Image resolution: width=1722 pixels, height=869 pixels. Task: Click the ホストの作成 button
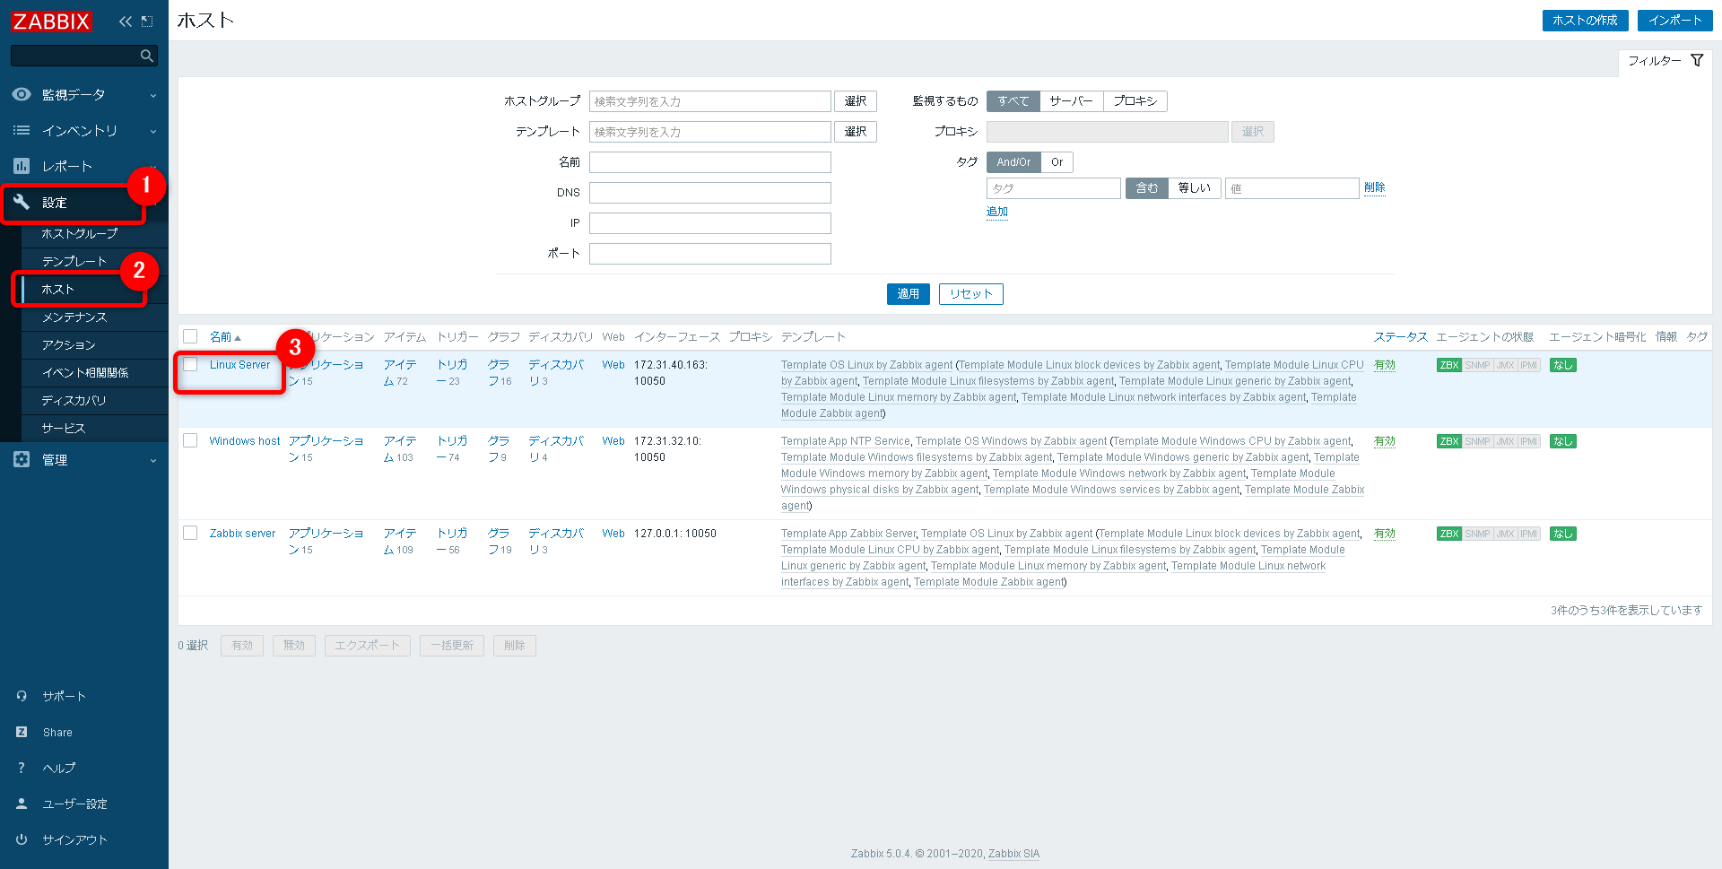click(x=1585, y=21)
